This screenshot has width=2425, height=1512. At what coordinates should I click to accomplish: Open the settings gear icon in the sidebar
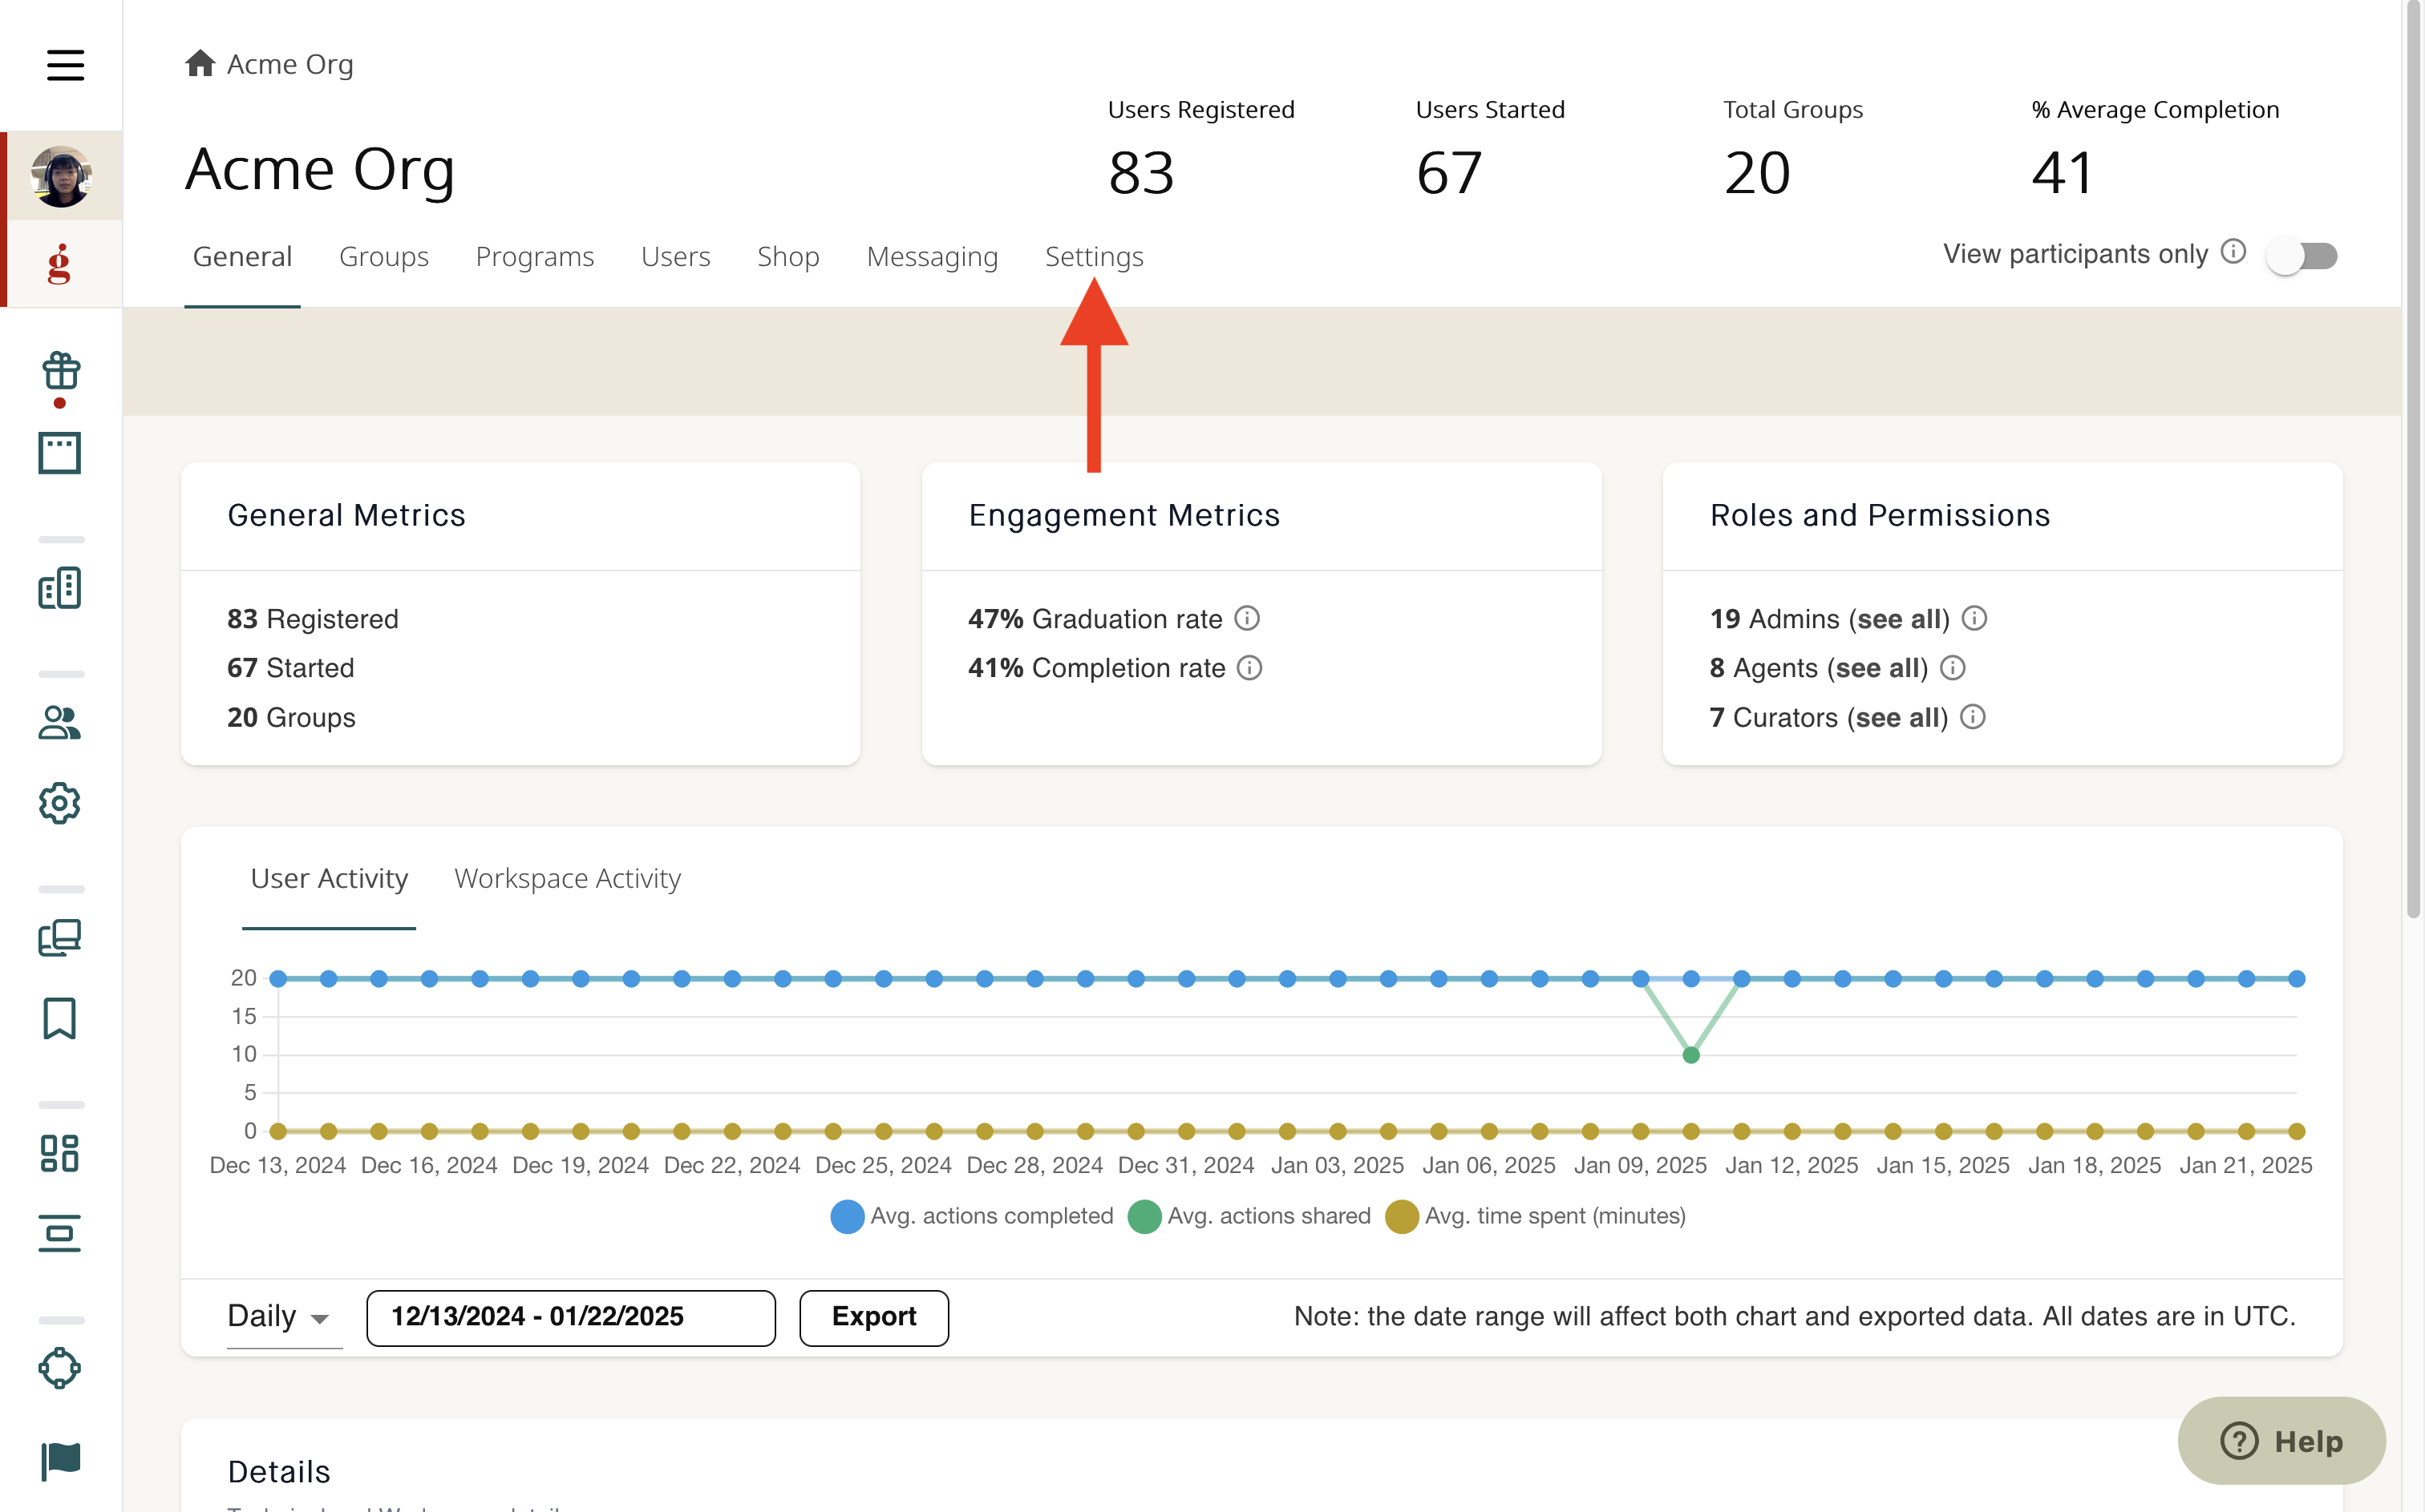(x=59, y=803)
